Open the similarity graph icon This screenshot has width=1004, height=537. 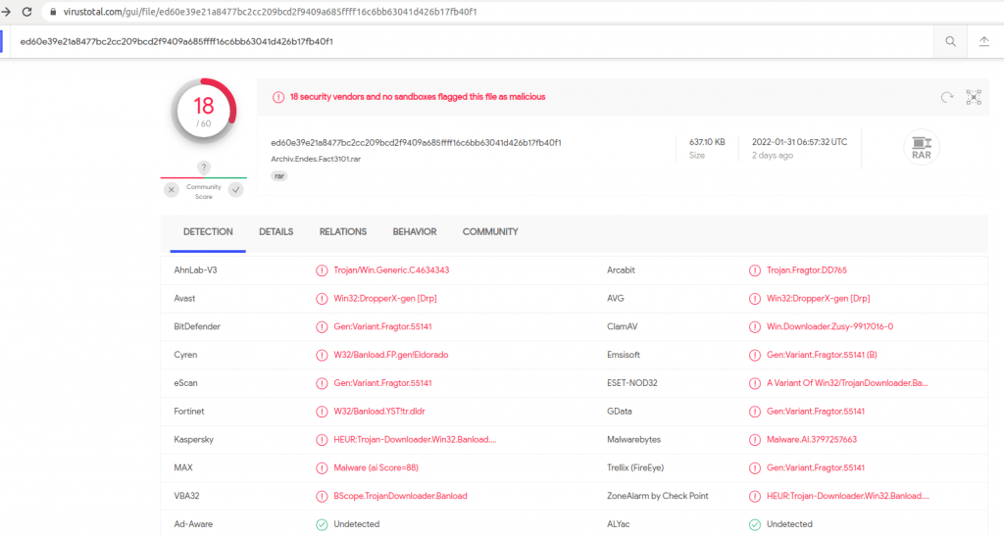point(974,97)
